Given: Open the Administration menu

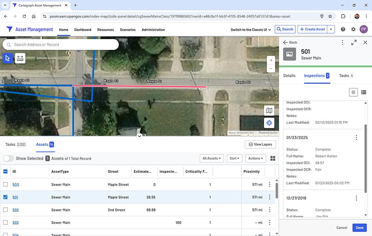Looking at the screenshot, I should coord(153,30).
